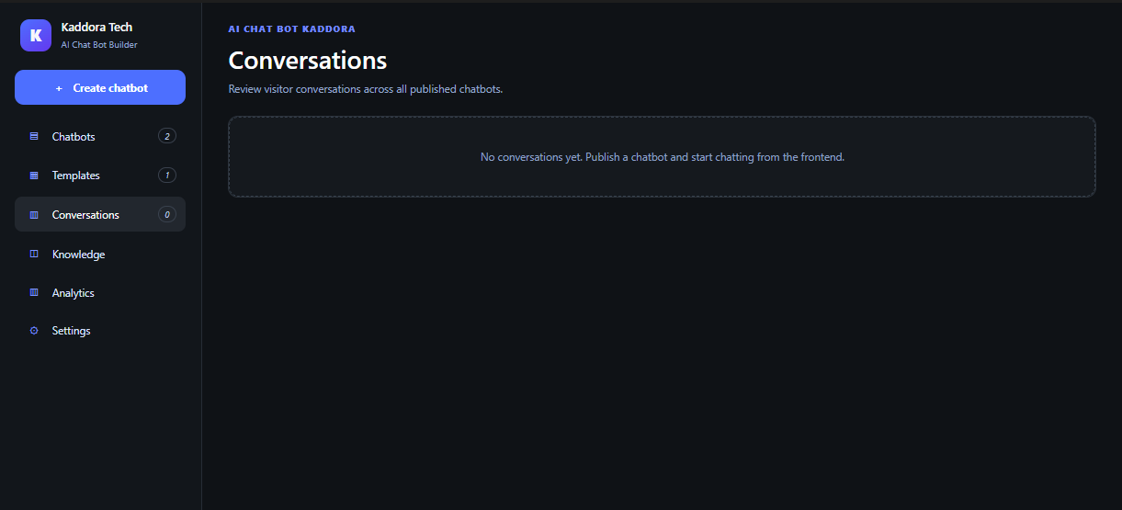Create a new chatbot
The image size is (1122, 510).
coord(100,87)
